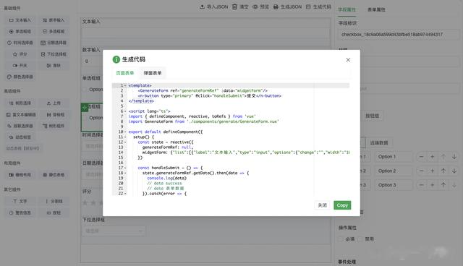Screen dimensions: 463x266
Task: Fold the reactive state block at line 12
Action: click(x=125, y=142)
